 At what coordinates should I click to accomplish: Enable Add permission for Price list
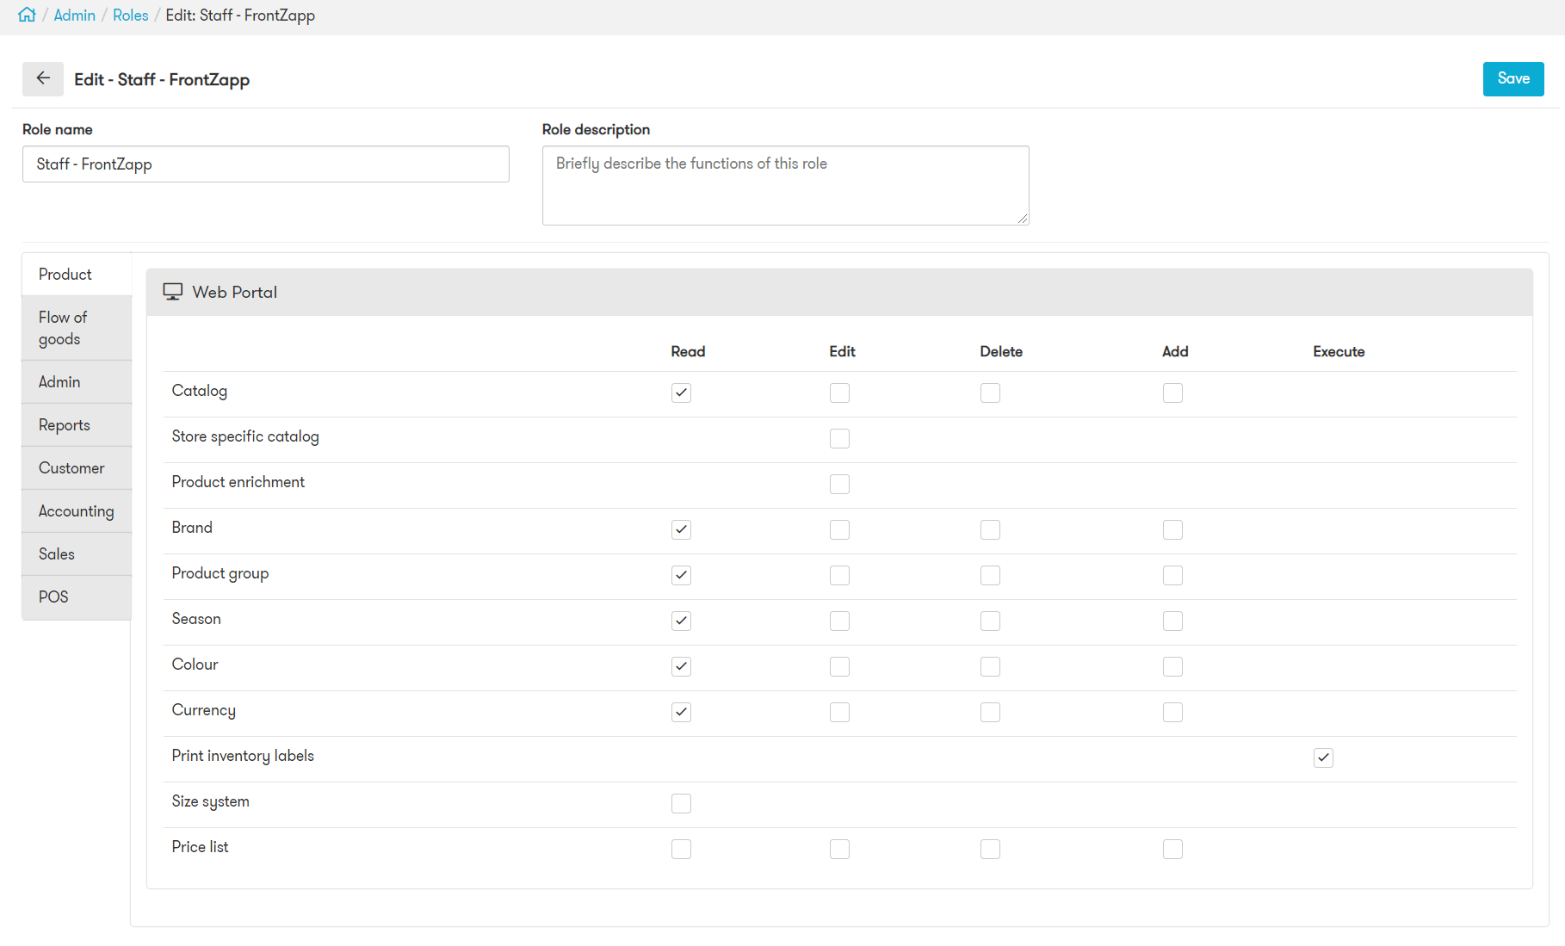1172,849
